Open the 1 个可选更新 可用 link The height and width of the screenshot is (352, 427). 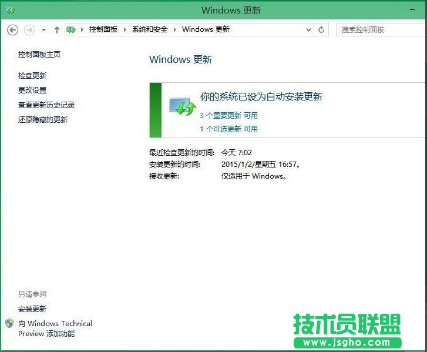tap(228, 129)
